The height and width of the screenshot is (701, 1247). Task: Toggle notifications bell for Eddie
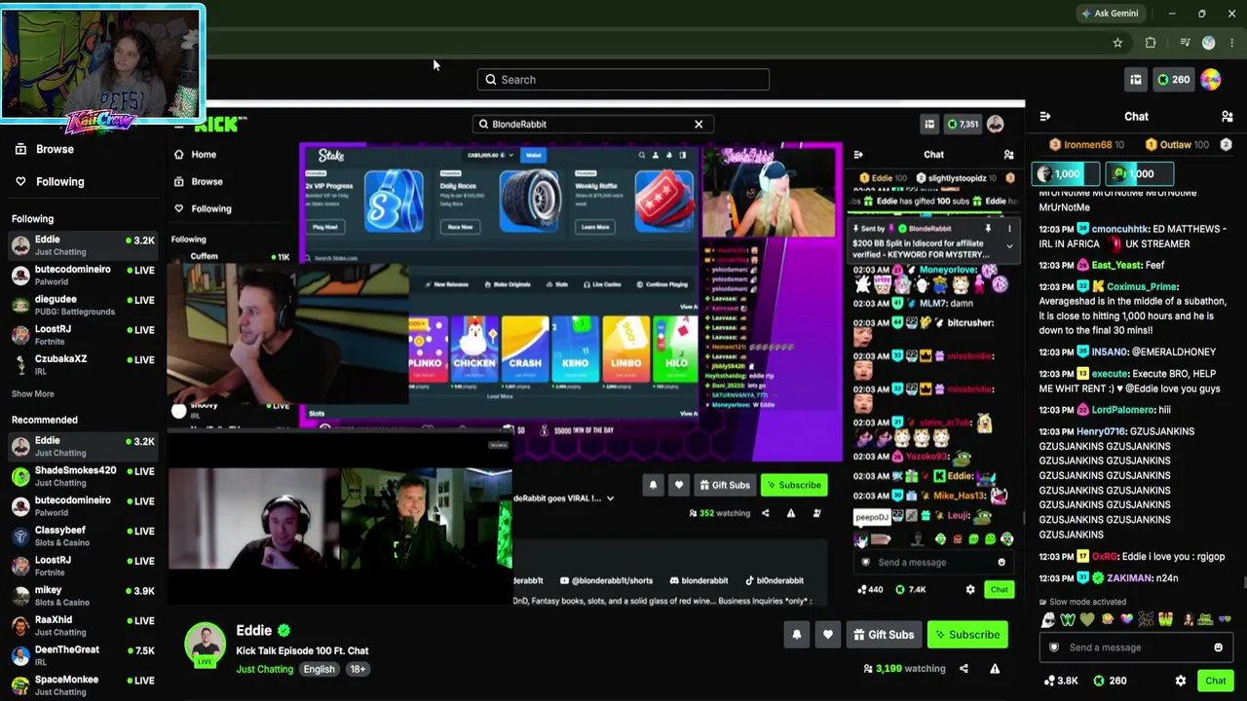796,635
